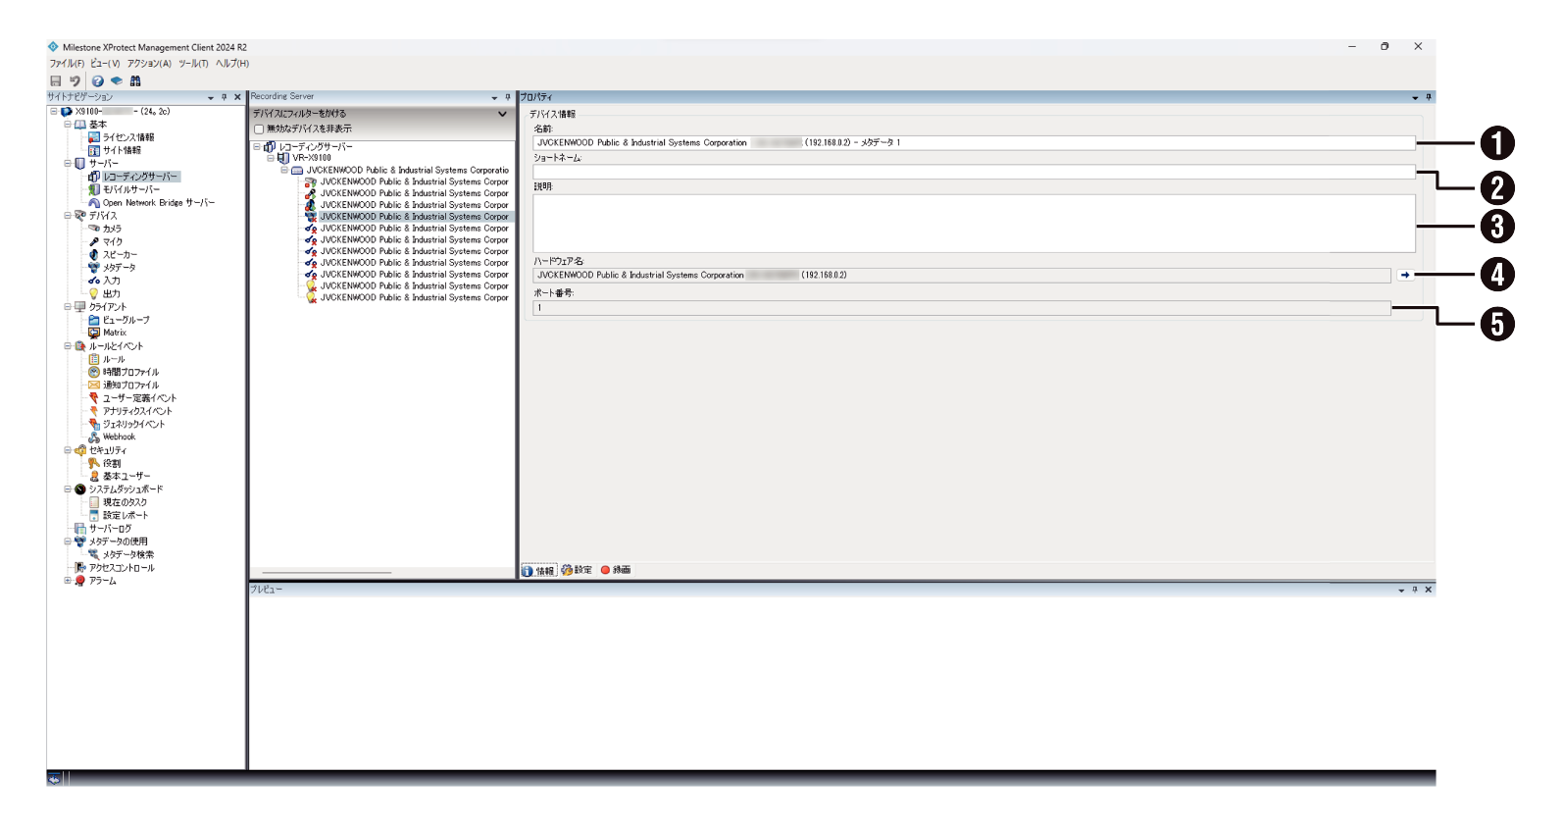Open アナリティクスイベント node
Image resolution: width=1563 pixels, height=825 pixels.
coord(137,411)
